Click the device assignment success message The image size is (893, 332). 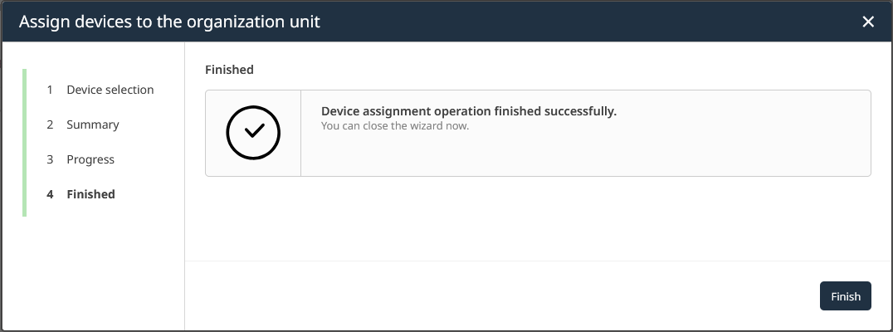[x=468, y=111]
